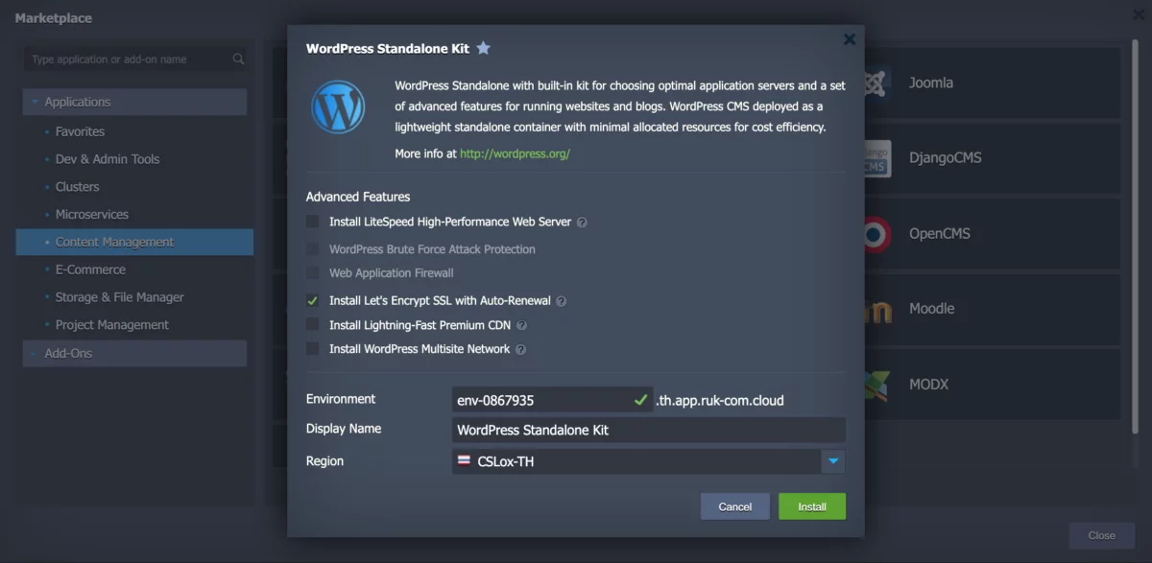Image resolution: width=1152 pixels, height=563 pixels.
Task: Click help icon next to WordPress Multisite Network
Action: point(520,350)
